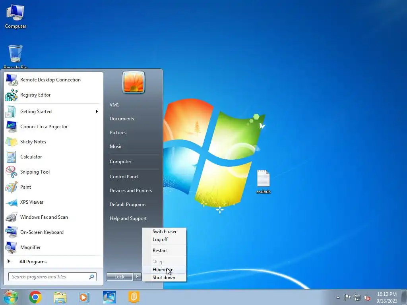407x305 pixels.
Task: Open Computer from Start menu right pane
Action: 120,162
